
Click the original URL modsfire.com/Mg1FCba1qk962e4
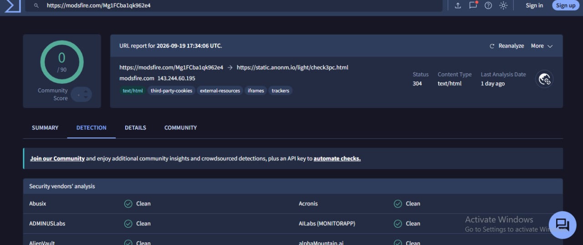pos(171,67)
